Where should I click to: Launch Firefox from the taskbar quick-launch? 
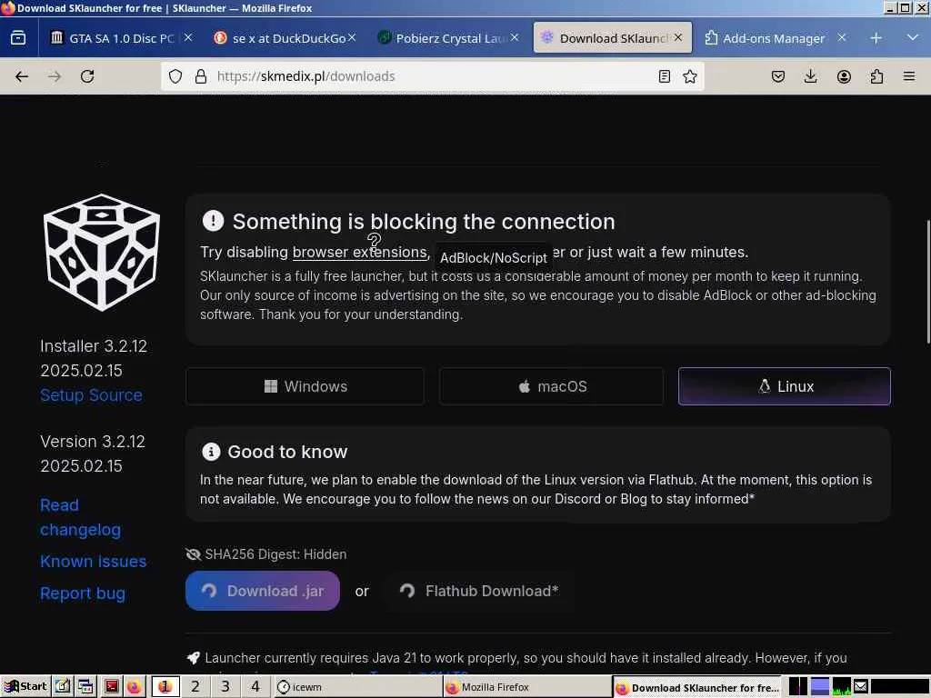[x=135, y=687]
